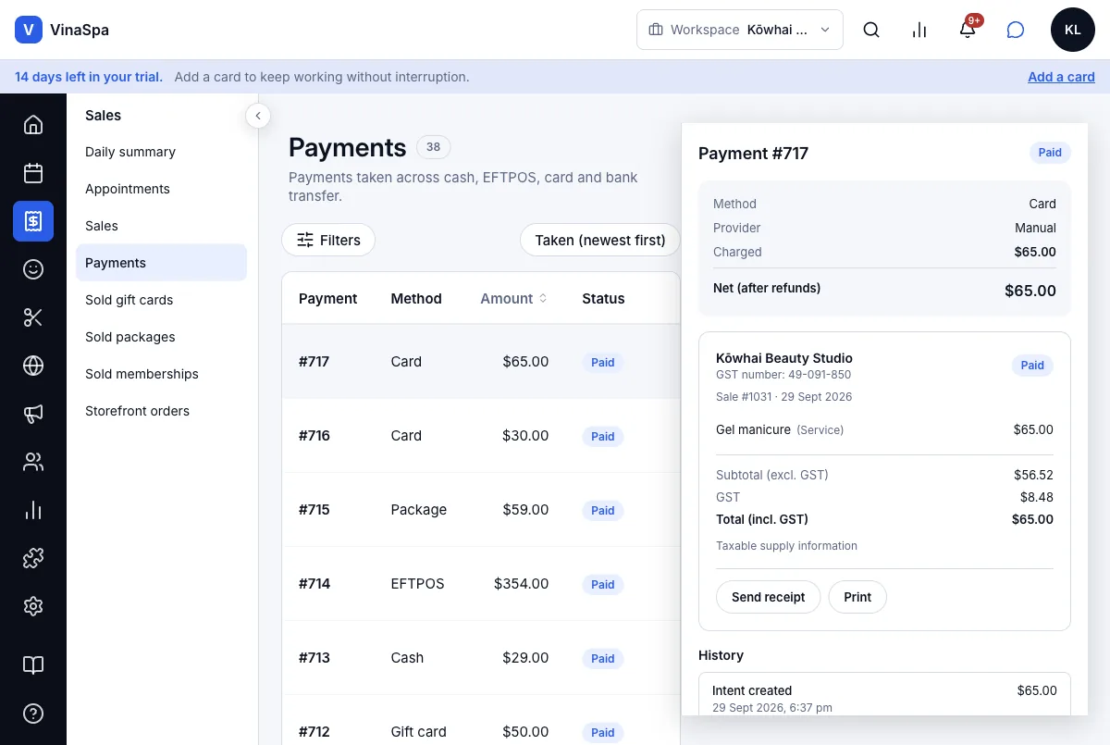Open the Workspace Kōwhai dropdown

point(740,30)
